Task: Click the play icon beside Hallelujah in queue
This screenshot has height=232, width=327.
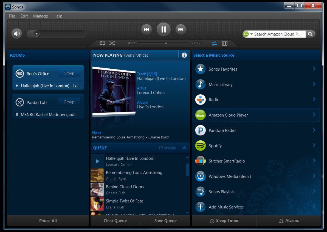Action: [x=97, y=161]
